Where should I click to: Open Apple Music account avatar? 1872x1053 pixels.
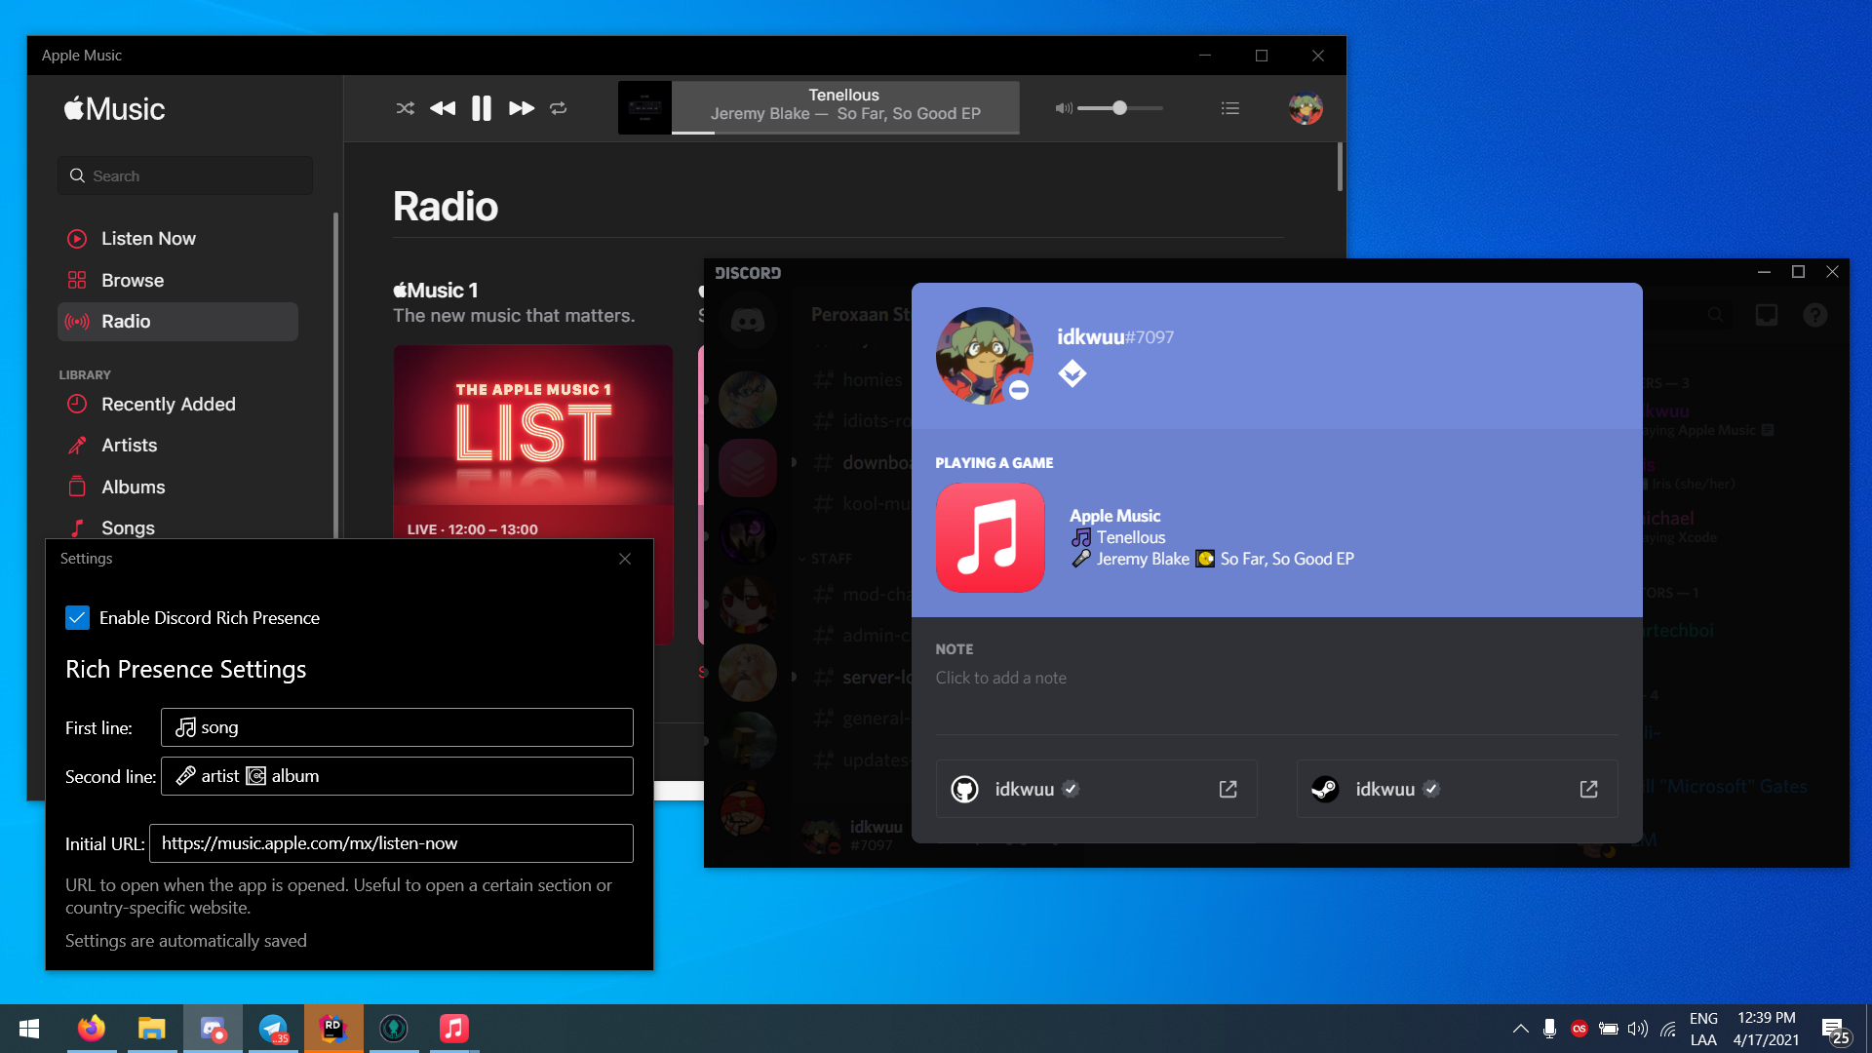tap(1306, 108)
